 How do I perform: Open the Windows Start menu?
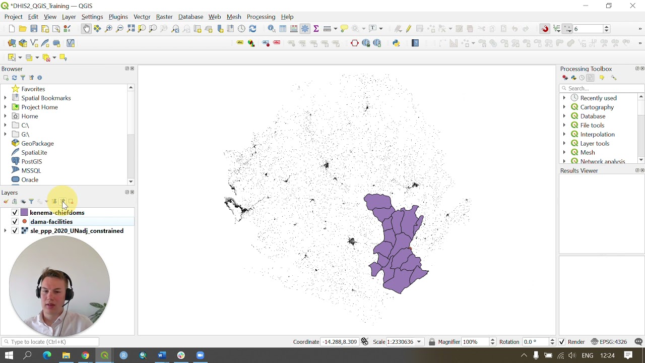click(x=9, y=355)
